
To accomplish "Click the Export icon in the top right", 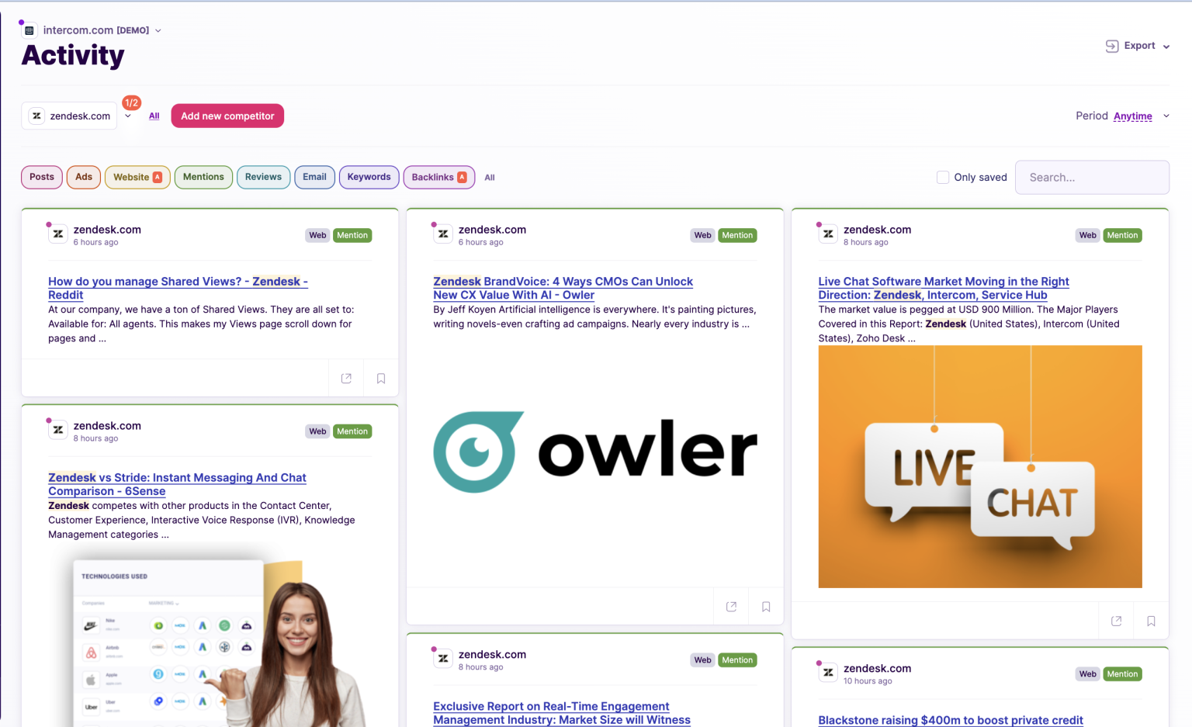I will pos(1112,46).
